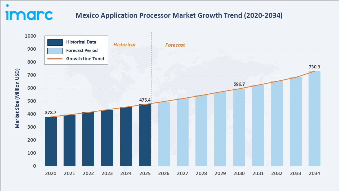
Task: Click the 'Market Size (Million USD)' axis title
Action: tap(17, 98)
